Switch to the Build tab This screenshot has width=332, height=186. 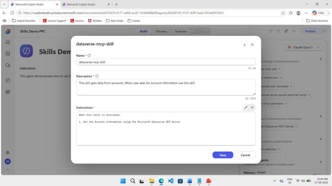pos(143,31)
